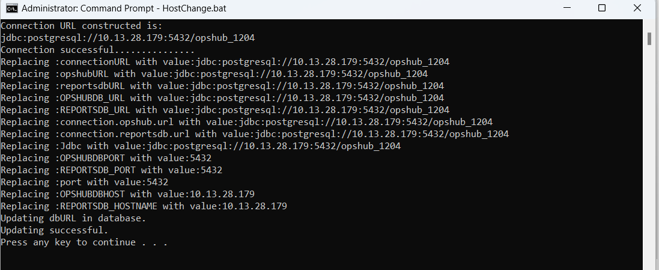Maximize the Command Prompt window
The width and height of the screenshot is (659, 270).
(602, 8)
